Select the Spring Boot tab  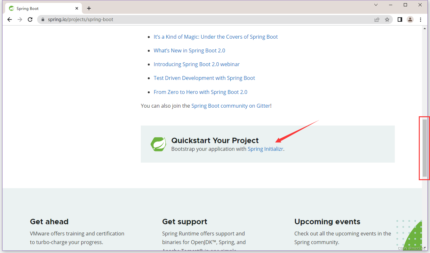click(x=43, y=8)
